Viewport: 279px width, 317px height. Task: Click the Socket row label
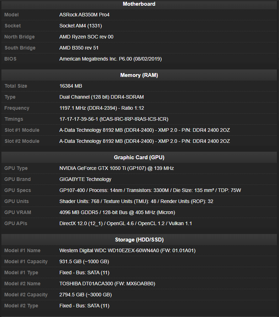pyautogui.click(x=12, y=26)
